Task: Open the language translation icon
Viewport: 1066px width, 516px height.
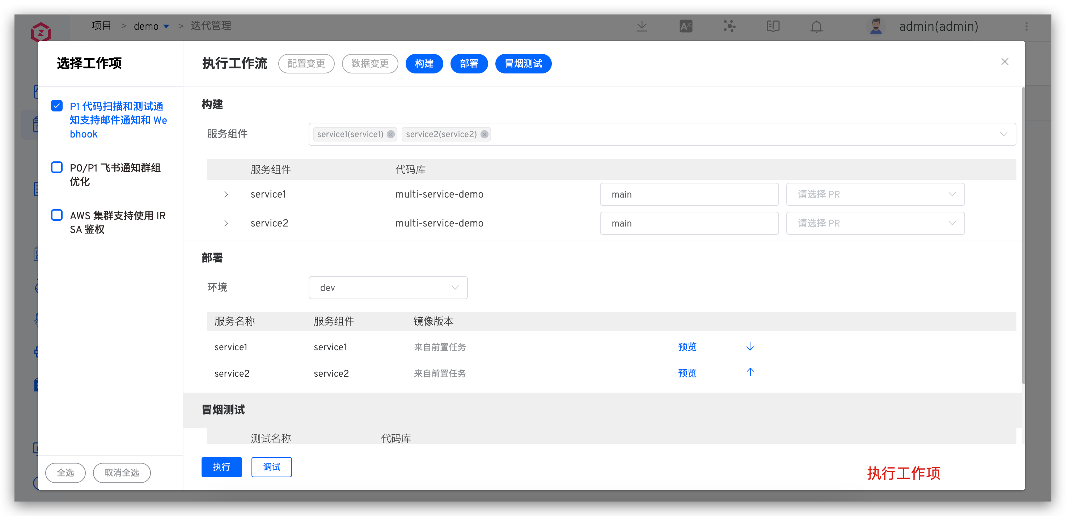Action: click(685, 26)
